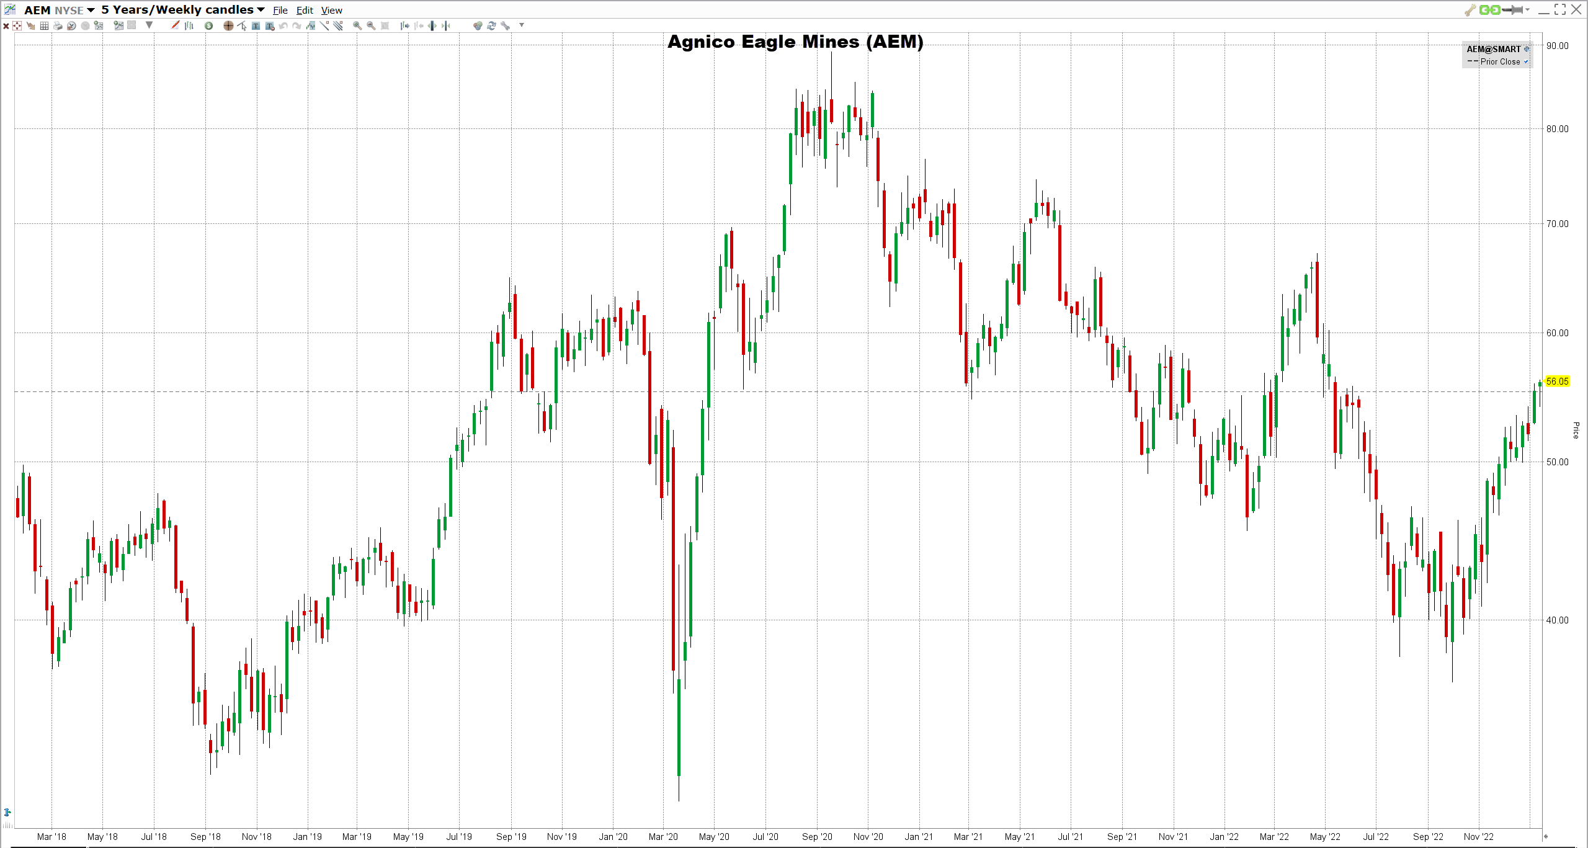Click the remove text annotation T icon
This screenshot has height=848, width=1588.
pos(270,25)
